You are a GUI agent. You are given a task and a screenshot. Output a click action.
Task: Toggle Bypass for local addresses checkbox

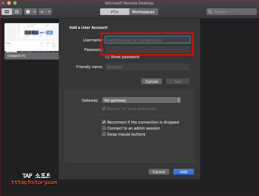click(x=104, y=109)
